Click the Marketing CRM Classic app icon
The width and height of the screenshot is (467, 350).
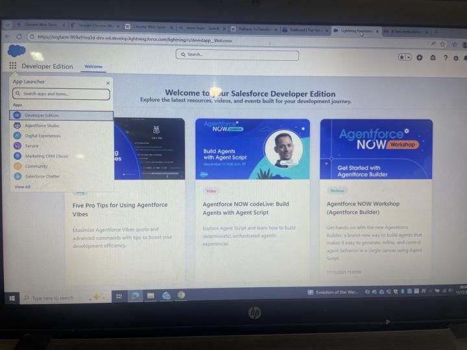click(18, 156)
